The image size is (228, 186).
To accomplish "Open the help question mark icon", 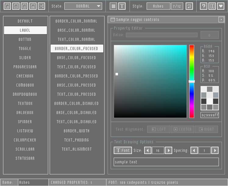I will 204,6.
